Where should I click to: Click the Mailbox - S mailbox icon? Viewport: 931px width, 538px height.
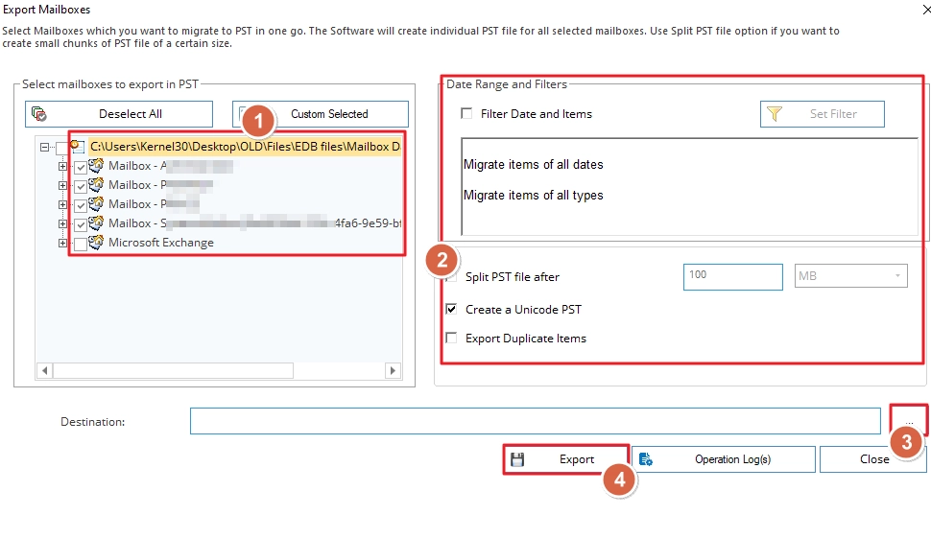[x=96, y=223]
